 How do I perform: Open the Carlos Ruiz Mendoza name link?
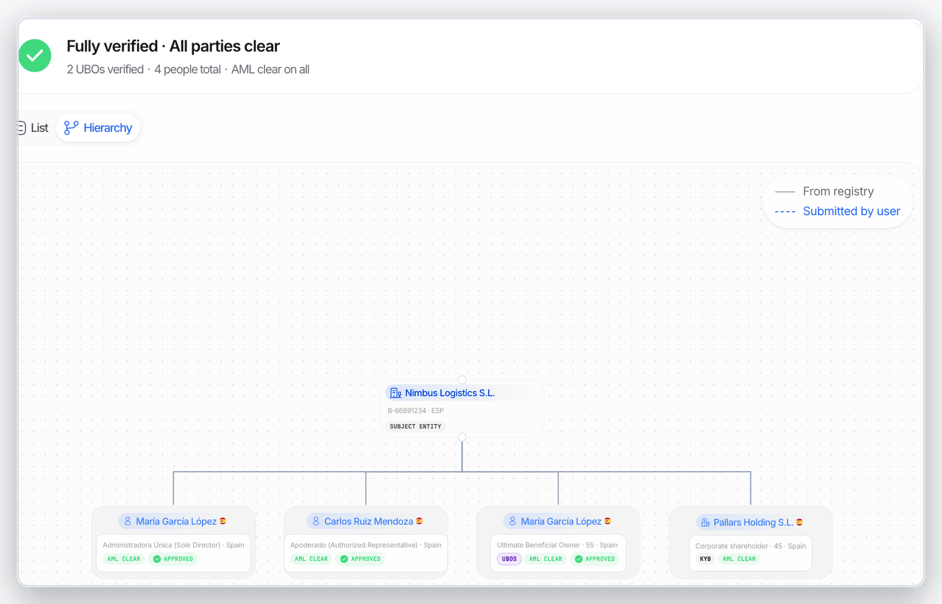369,521
